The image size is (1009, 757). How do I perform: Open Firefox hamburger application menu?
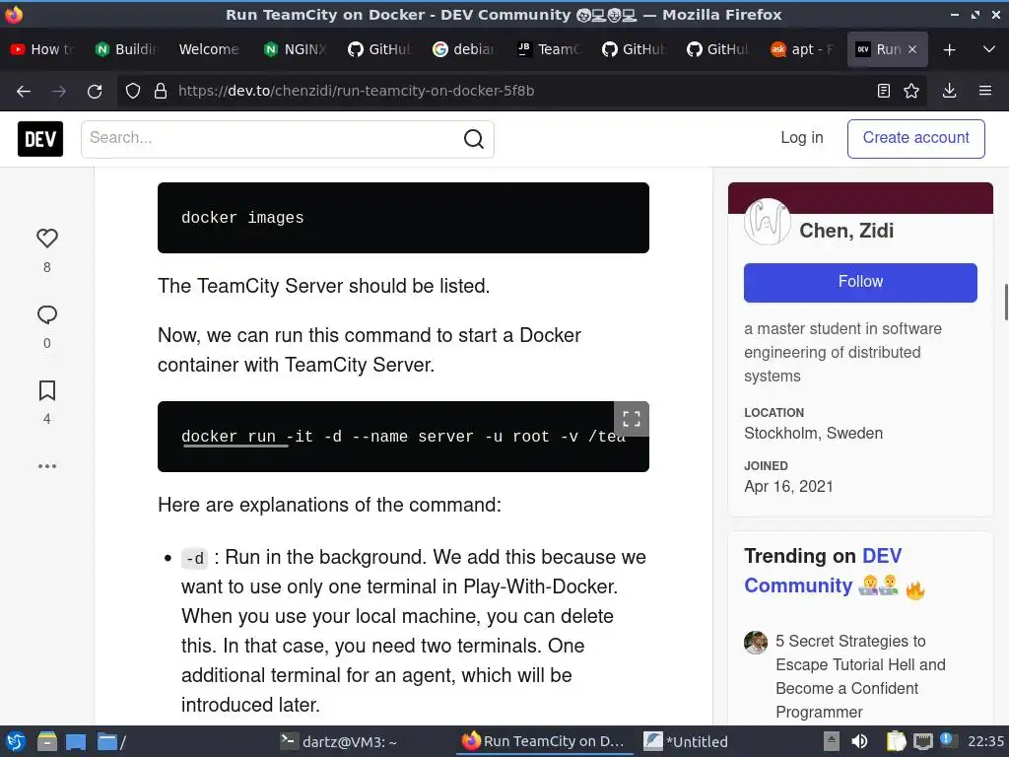tap(985, 91)
